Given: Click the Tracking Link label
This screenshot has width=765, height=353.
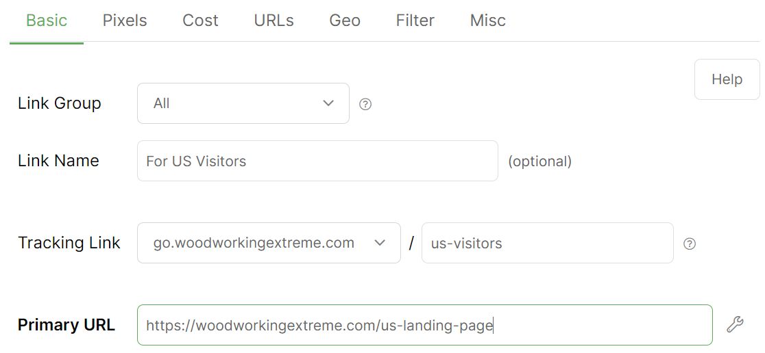Looking at the screenshot, I should pos(69,243).
